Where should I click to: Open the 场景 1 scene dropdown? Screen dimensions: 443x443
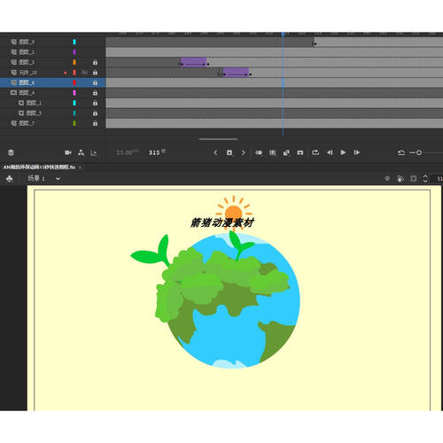click(58, 178)
